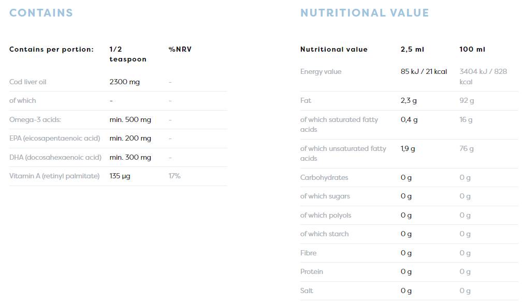
Task: Click the 100 ml column header
Action: 472,49
